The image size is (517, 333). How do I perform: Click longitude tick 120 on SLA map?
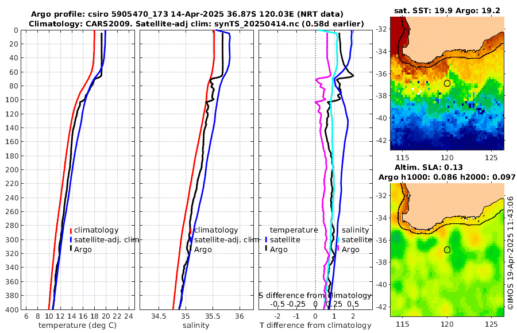click(447, 324)
